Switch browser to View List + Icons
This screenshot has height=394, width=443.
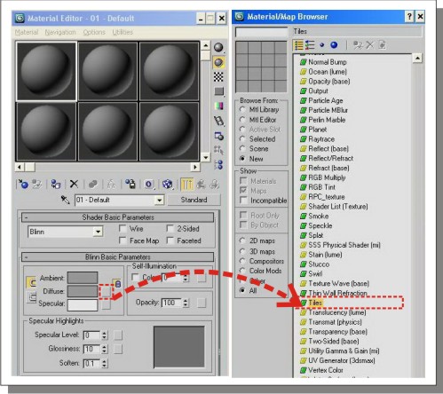(310, 45)
